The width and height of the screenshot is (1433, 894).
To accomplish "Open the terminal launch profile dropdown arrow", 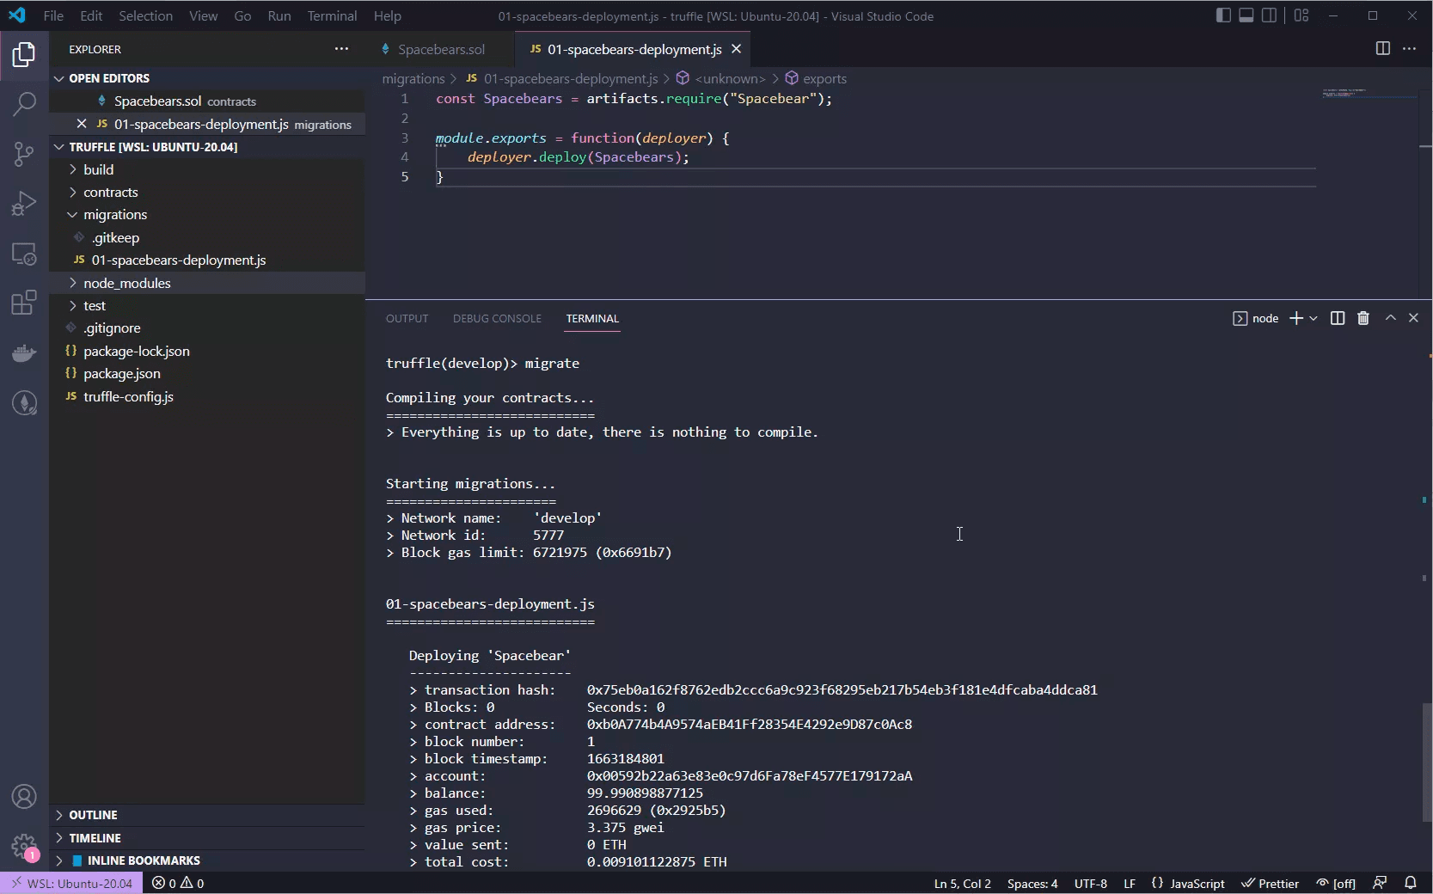I will click(1314, 318).
